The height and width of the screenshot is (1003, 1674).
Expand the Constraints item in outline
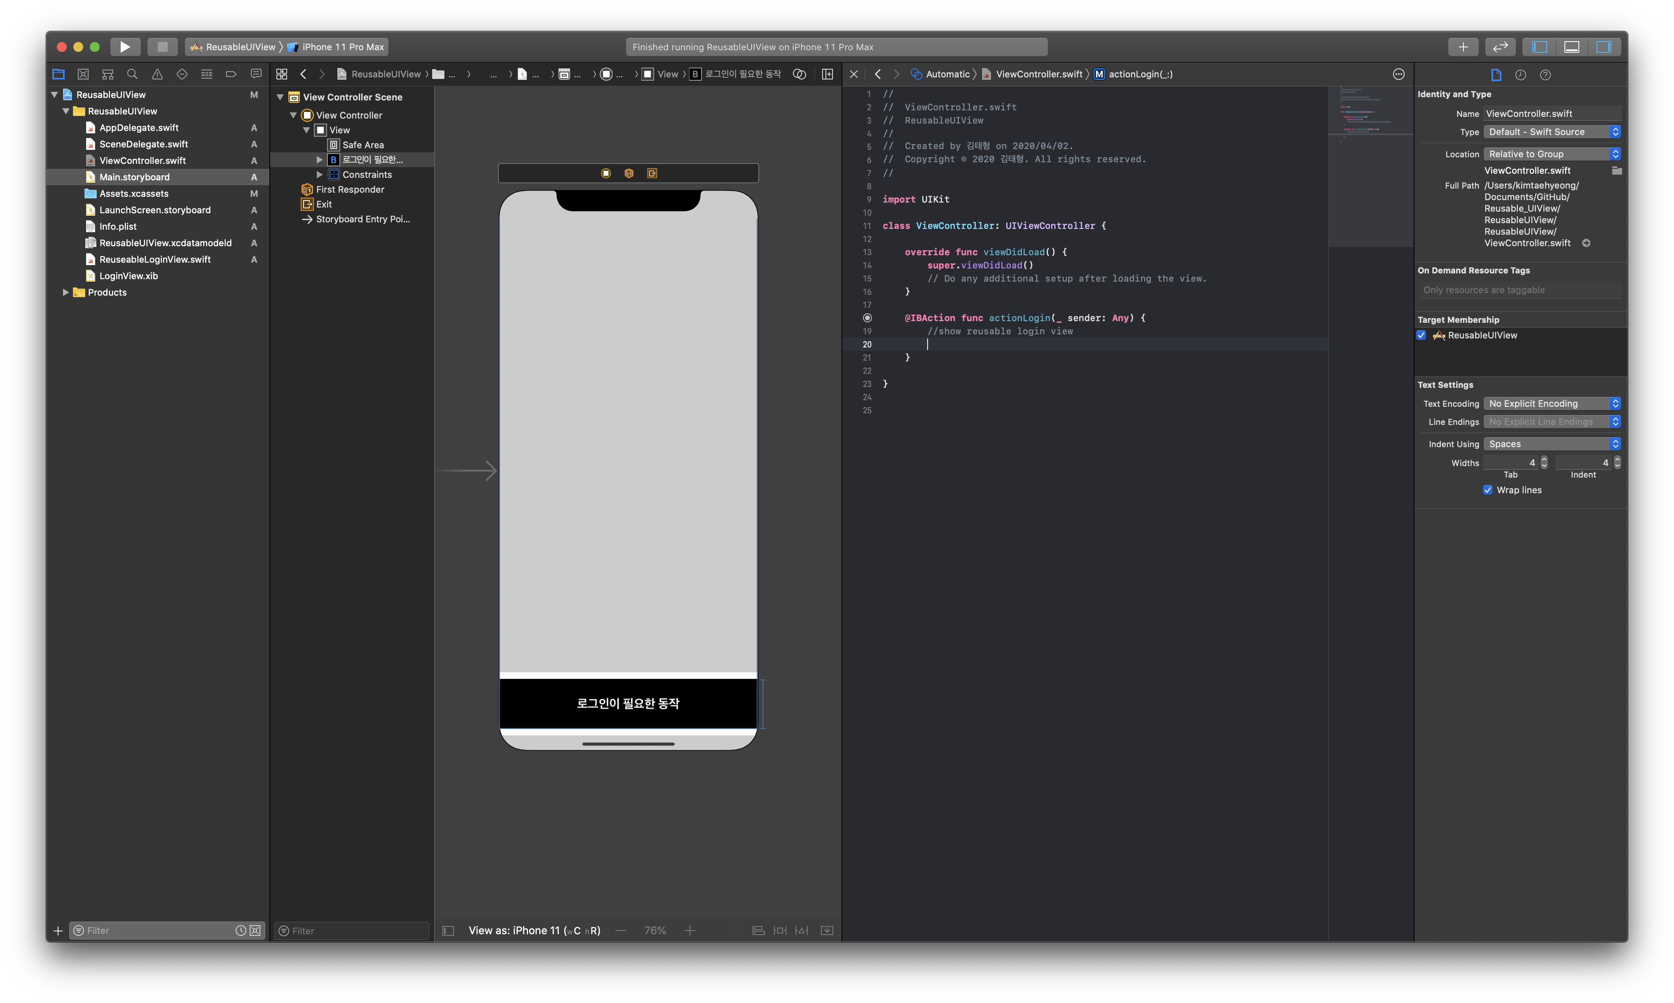coord(320,175)
